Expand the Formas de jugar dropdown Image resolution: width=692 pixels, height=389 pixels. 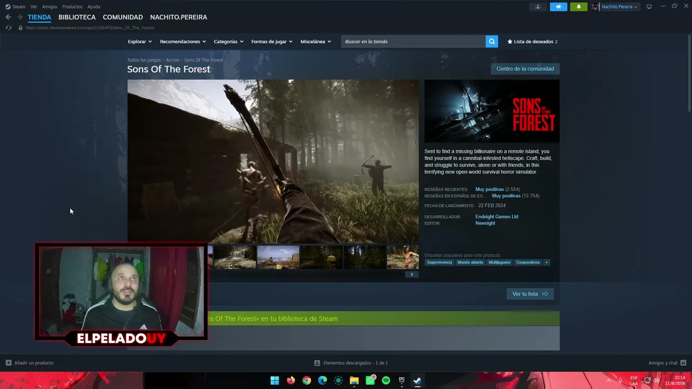pos(272,42)
